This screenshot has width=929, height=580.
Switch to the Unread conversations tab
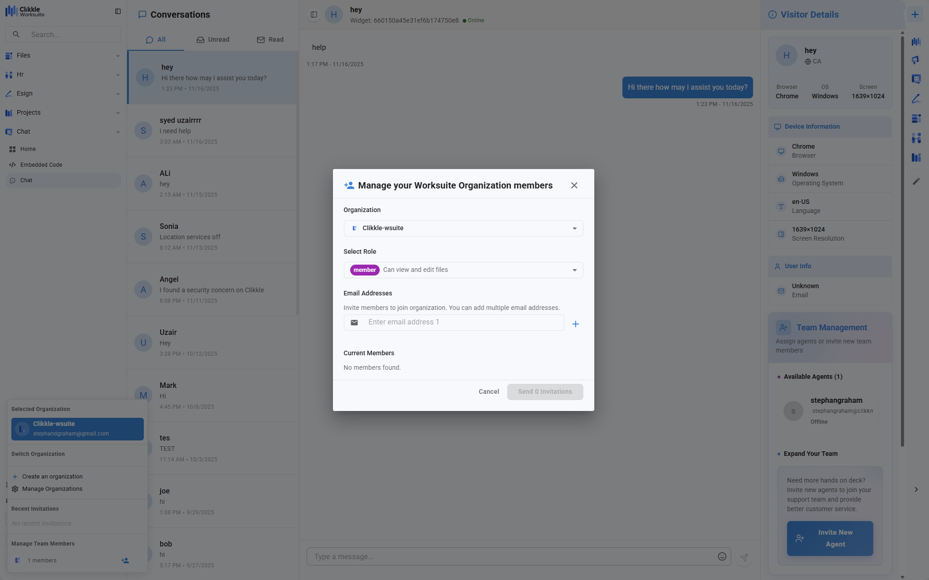pyautogui.click(x=213, y=39)
